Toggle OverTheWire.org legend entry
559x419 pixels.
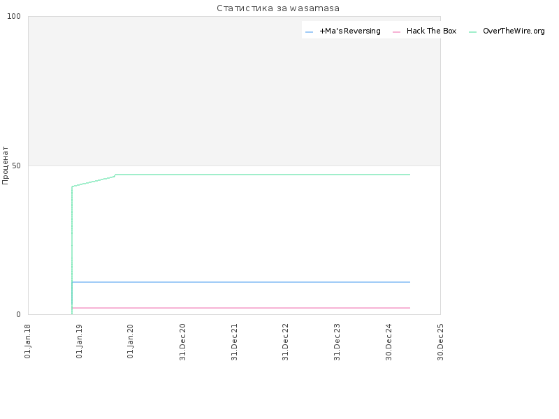[514, 31]
